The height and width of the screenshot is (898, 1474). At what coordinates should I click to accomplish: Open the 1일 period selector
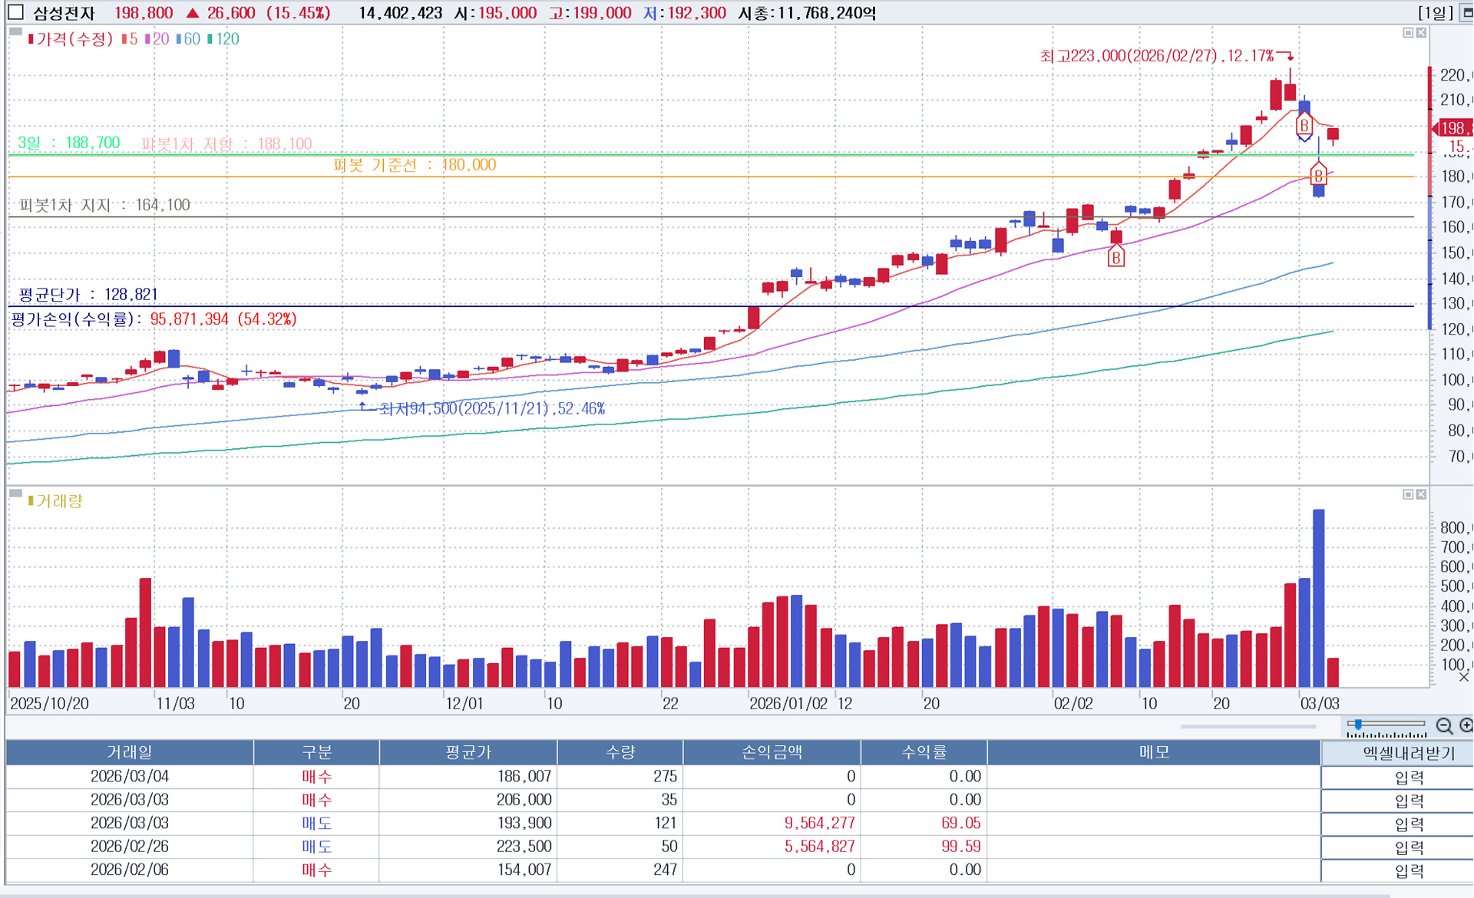tap(1435, 13)
